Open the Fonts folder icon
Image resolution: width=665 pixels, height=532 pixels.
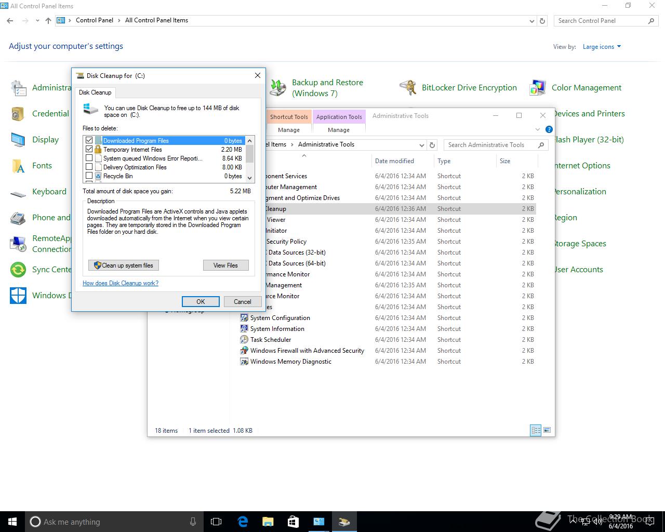(18, 166)
